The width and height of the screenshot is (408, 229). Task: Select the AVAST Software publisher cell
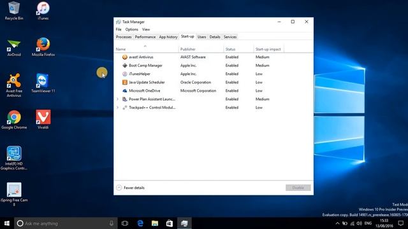pyautogui.click(x=193, y=57)
